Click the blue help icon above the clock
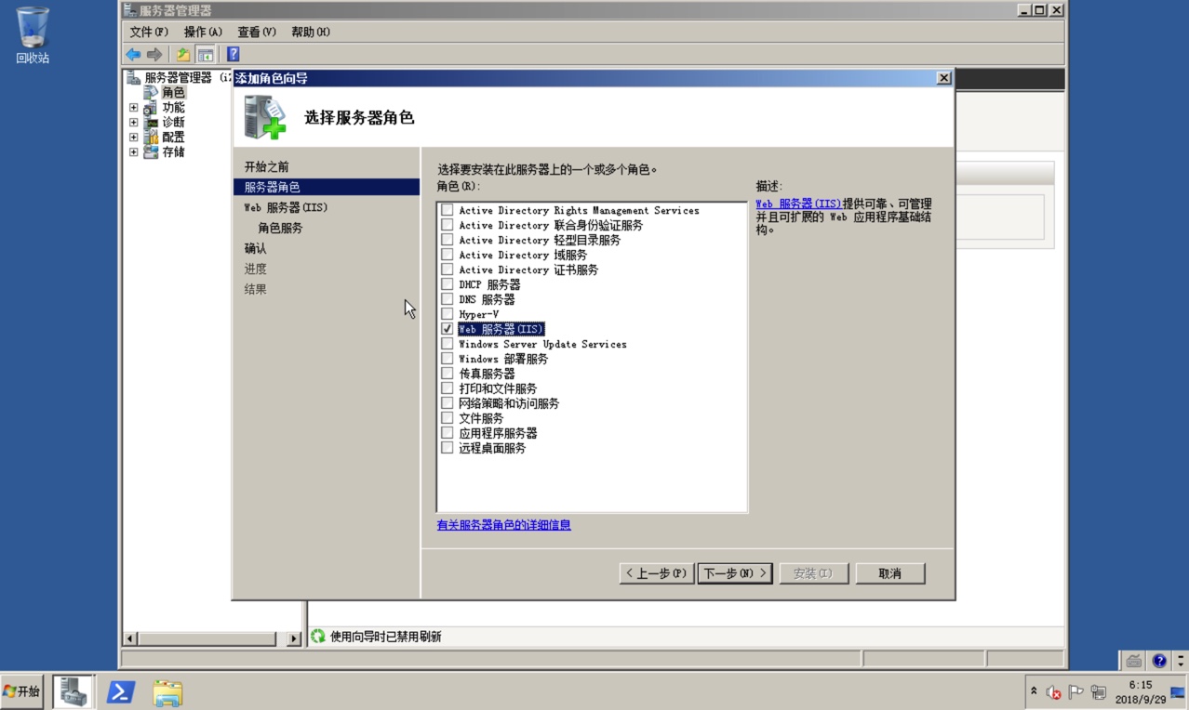The height and width of the screenshot is (710, 1189). coord(1159,661)
